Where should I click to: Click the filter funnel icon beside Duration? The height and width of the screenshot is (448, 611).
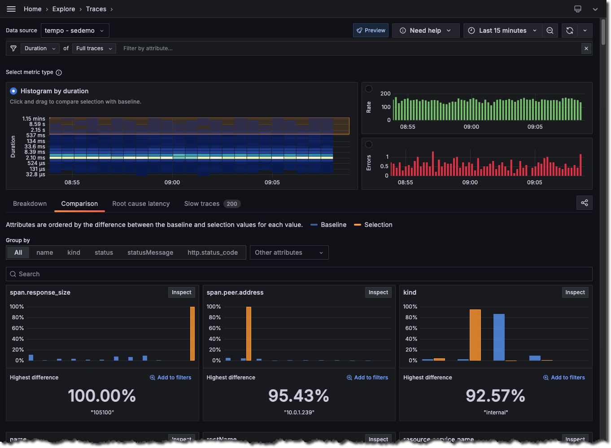pos(13,48)
